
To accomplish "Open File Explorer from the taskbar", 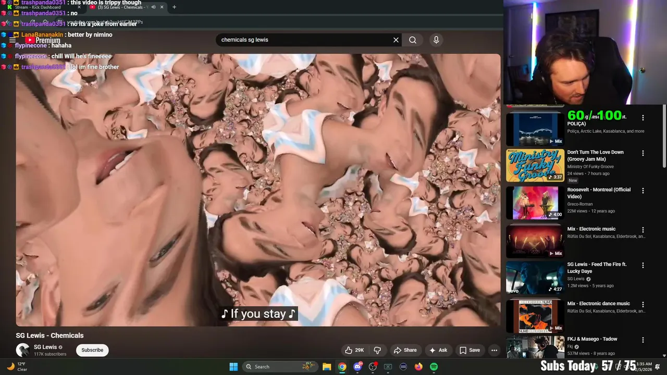I will (x=327, y=367).
